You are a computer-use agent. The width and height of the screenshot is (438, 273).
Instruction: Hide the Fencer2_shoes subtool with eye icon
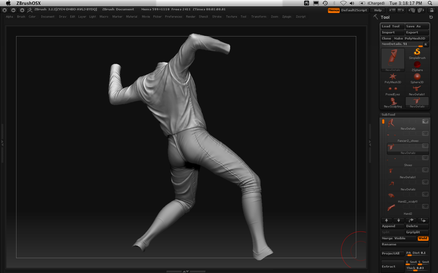[x=425, y=134]
